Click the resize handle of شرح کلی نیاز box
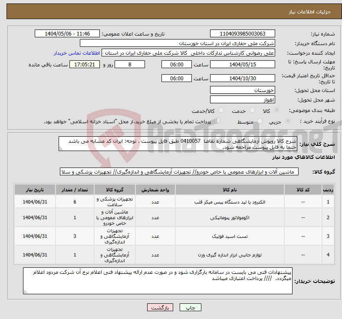This screenshot has height=319, width=342. coord(61,149)
